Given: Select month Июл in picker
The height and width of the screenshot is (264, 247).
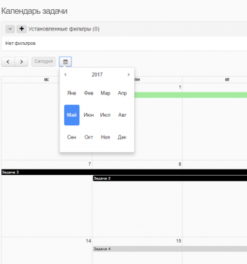Looking at the screenshot, I should click(106, 115).
